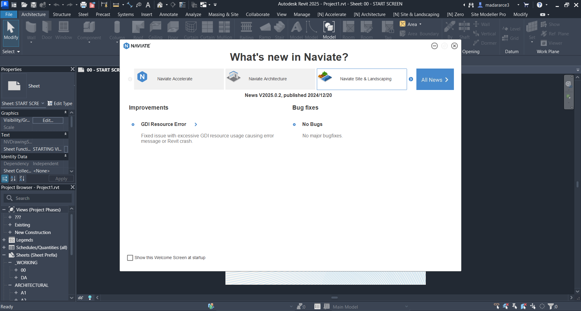Click the filter icon in status bar
This screenshot has height=311, width=581.
click(551, 306)
